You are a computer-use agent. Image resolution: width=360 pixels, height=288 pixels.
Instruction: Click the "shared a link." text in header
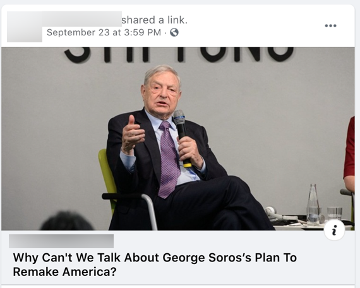[x=155, y=20]
